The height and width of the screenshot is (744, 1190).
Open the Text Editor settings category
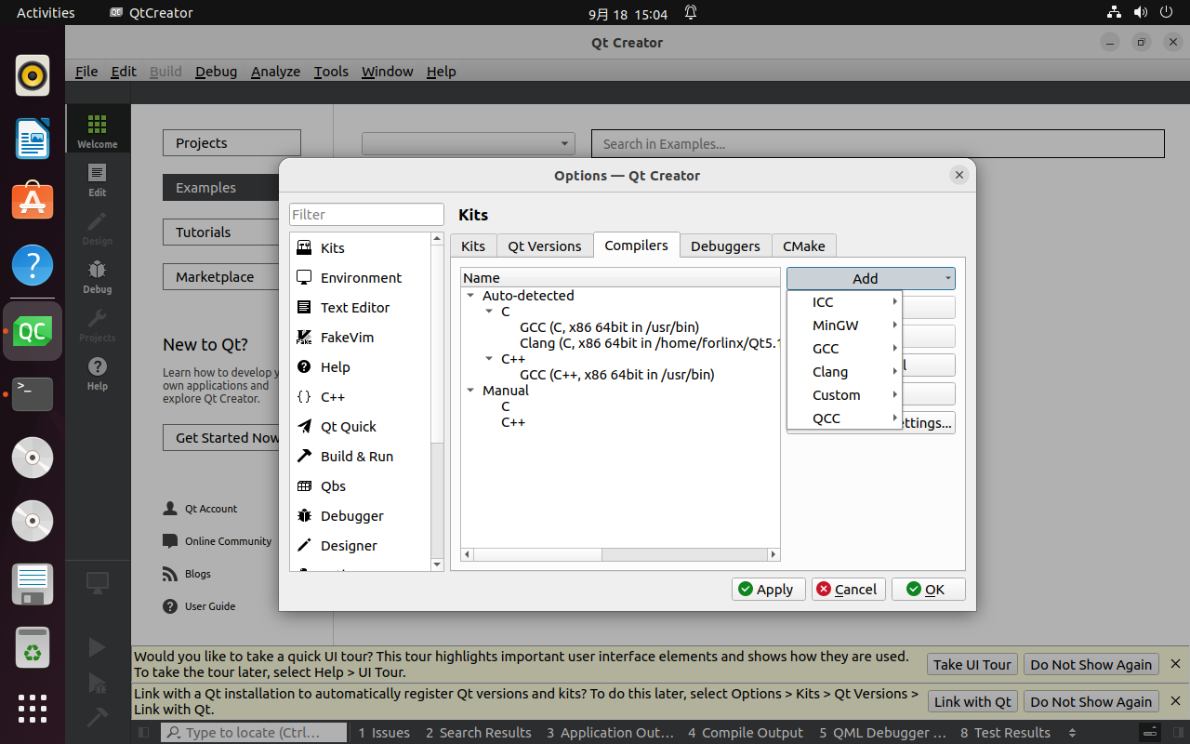tap(361, 308)
